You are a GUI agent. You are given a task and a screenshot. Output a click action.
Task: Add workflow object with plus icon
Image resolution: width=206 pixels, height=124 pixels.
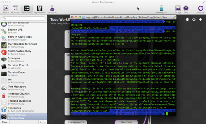(x=201, y=20)
